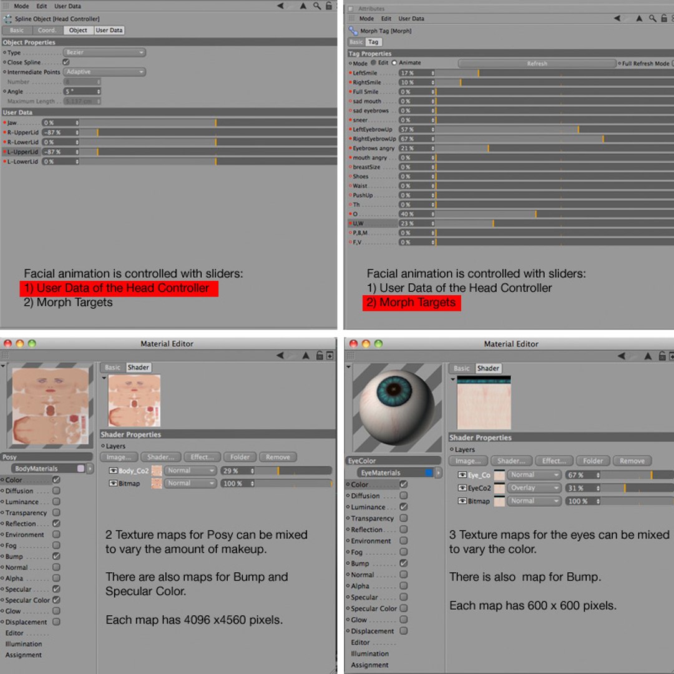Click the back arrow in the EyeColor Material Editor

click(622, 356)
